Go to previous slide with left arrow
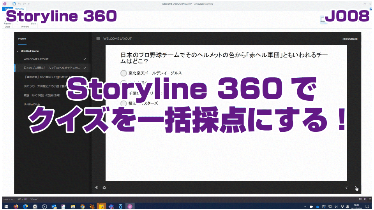 pos(346,188)
